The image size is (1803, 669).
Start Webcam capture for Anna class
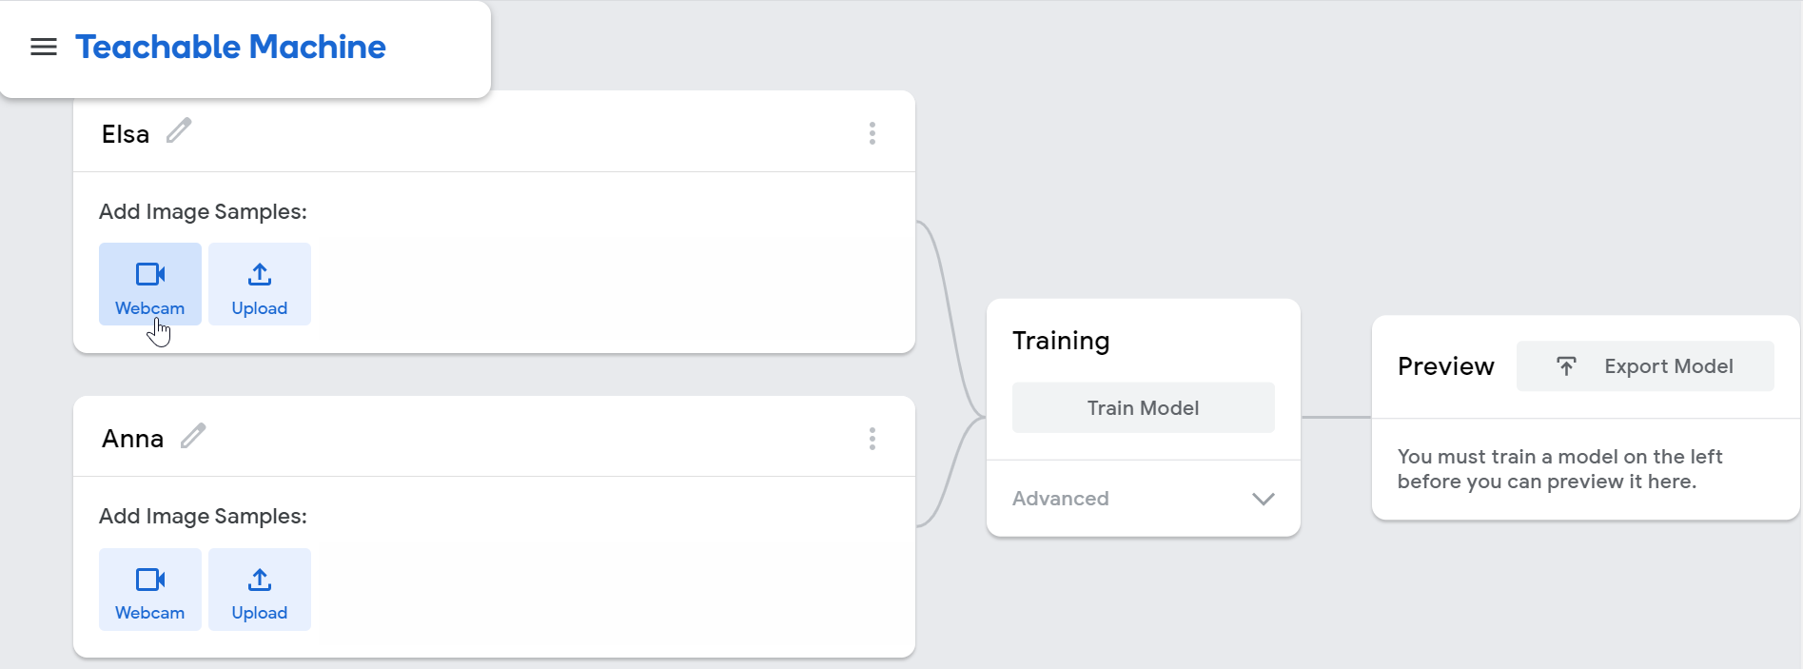(x=150, y=589)
